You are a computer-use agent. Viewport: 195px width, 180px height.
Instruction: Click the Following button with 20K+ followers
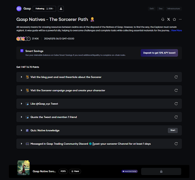tap(44, 9)
